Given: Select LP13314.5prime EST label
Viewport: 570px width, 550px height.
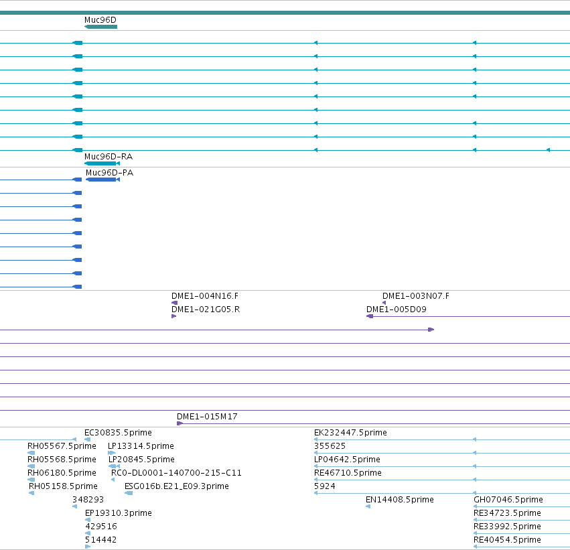Looking at the screenshot, I should [141, 446].
